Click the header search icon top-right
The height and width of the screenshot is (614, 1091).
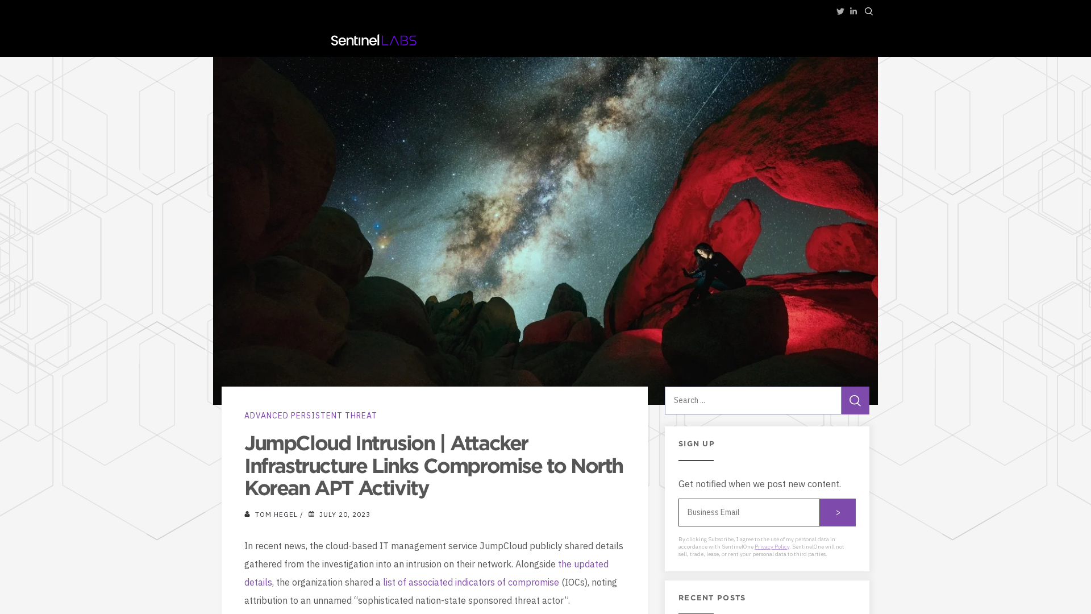click(869, 11)
